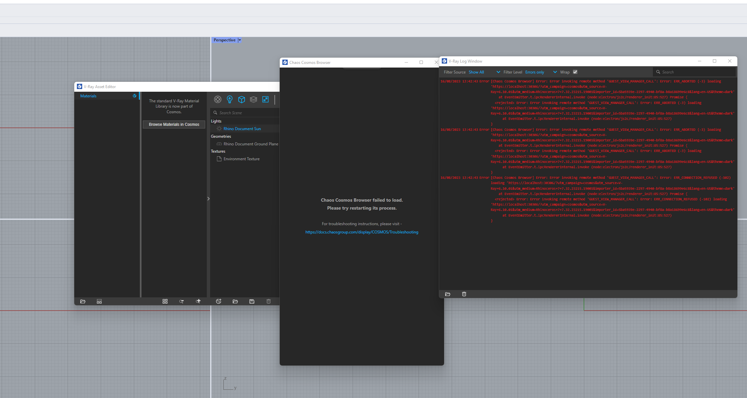Click the V-Ray Asset Editor window title

coord(100,86)
